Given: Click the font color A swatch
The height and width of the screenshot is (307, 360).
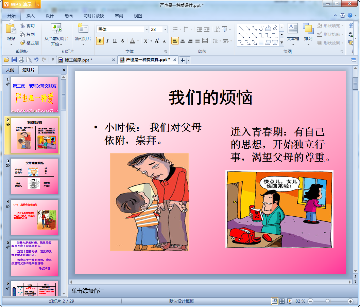Looking at the screenshot, I should click(x=133, y=41).
